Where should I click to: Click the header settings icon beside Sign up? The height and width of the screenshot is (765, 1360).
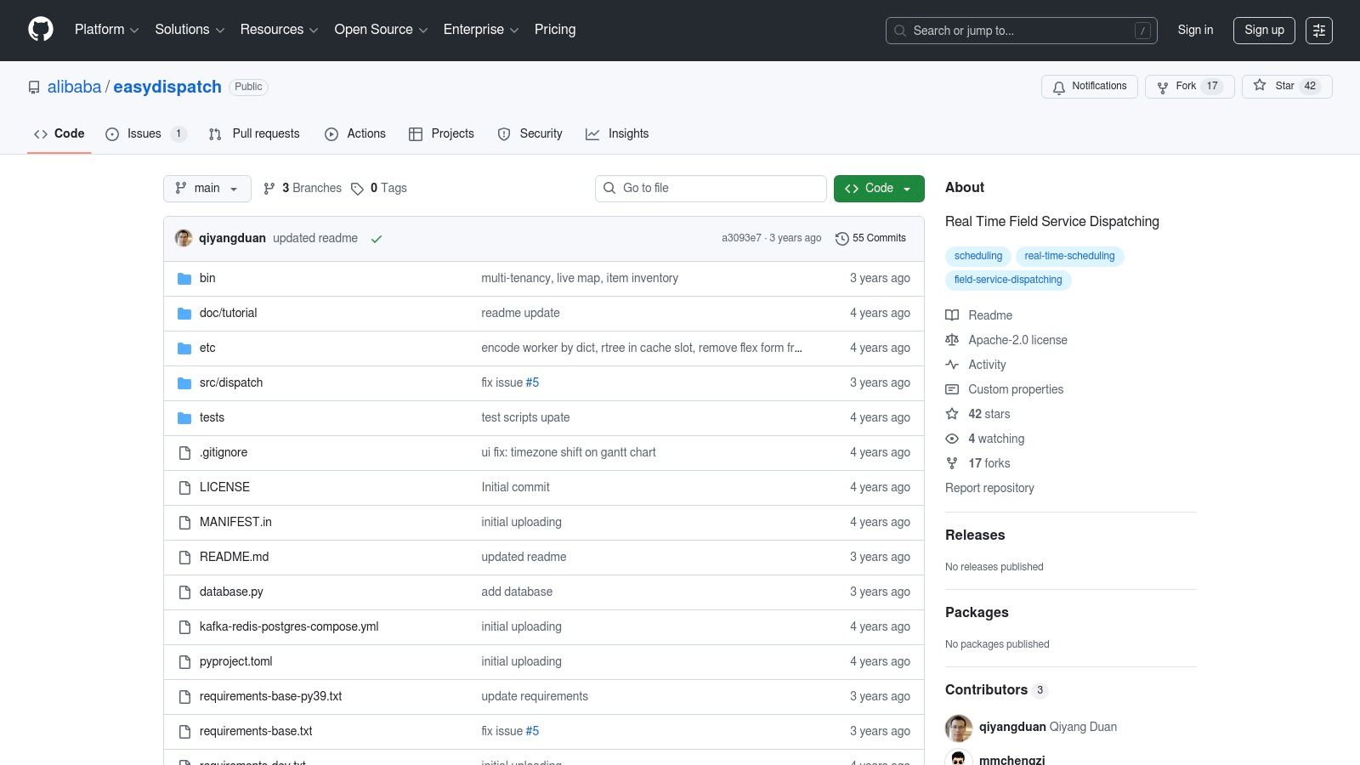1318,31
